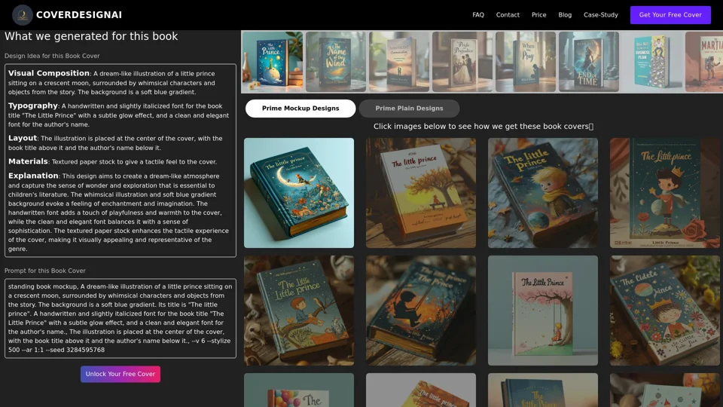Image resolution: width=723 pixels, height=407 pixels.
Task: Open cover with boy sitting on branch
Action: (x=299, y=311)
